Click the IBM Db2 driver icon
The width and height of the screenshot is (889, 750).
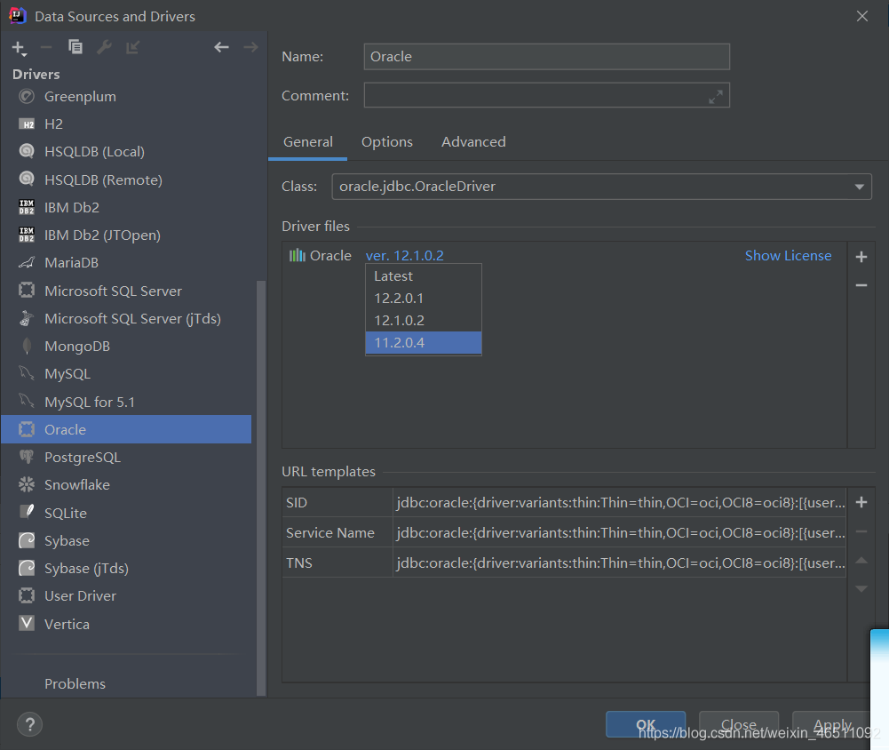(27, 207)
